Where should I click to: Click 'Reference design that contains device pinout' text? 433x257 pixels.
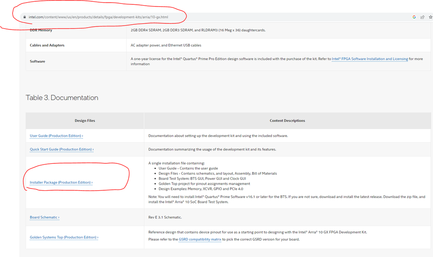pyautogui.click(x=258, y=232)
